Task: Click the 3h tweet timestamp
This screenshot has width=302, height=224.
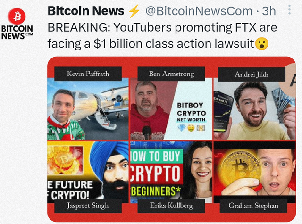Action: (269, 11)
